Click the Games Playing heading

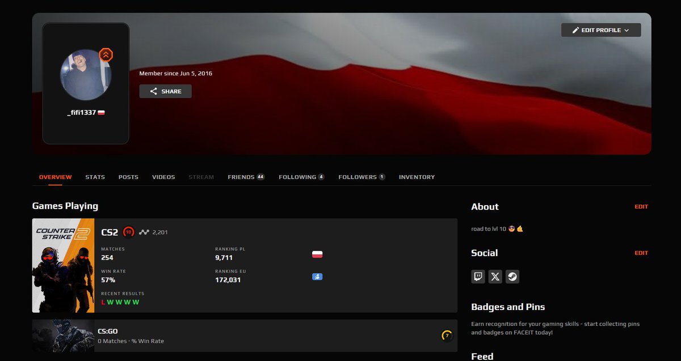click(x=65, y=206)
